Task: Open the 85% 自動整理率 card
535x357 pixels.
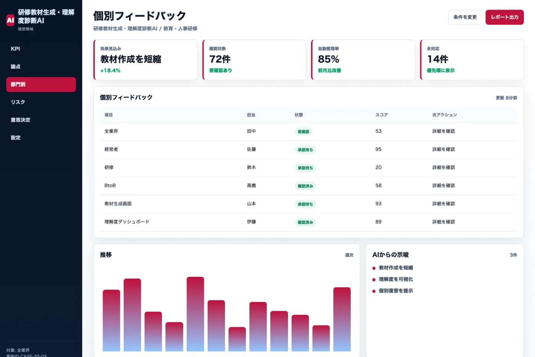Action: 363,59
